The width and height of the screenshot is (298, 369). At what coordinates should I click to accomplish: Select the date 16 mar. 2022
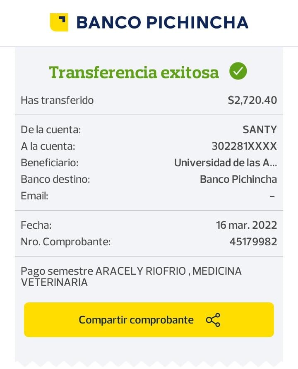246,225
